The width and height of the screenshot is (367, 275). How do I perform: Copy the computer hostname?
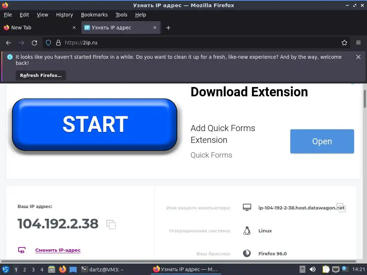point(341,208)
